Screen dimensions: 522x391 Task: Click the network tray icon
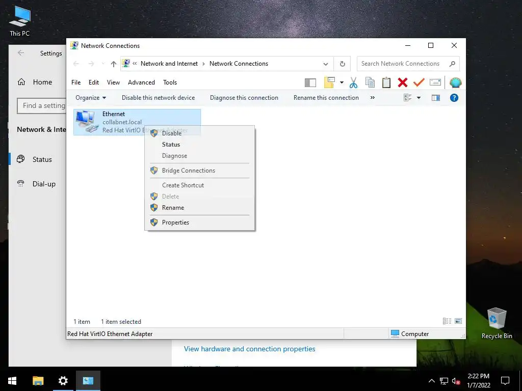[444, 381]
